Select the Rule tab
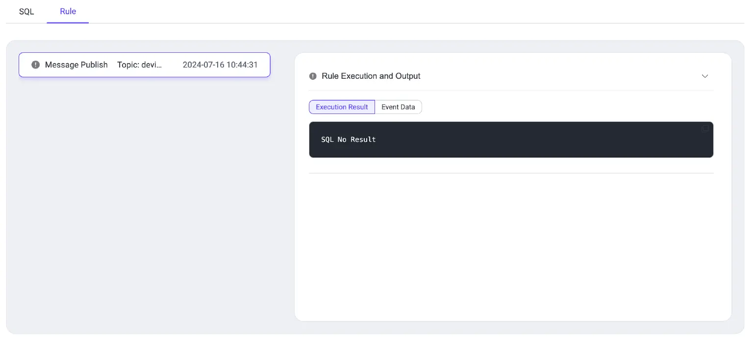753x341 pixels. click(x=68, y=11)
